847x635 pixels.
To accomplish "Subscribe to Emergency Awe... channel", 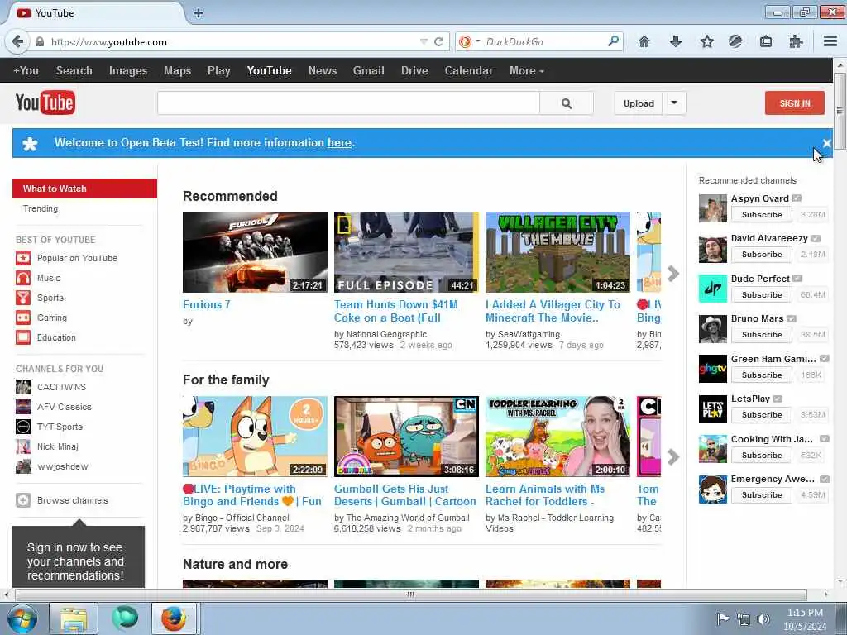I will point(762,494).
